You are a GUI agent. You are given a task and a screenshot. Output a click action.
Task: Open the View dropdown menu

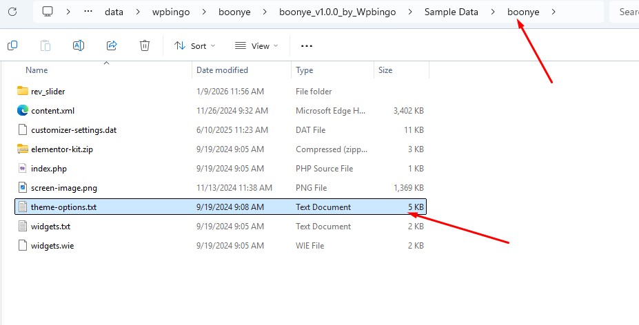pos(256,46)
